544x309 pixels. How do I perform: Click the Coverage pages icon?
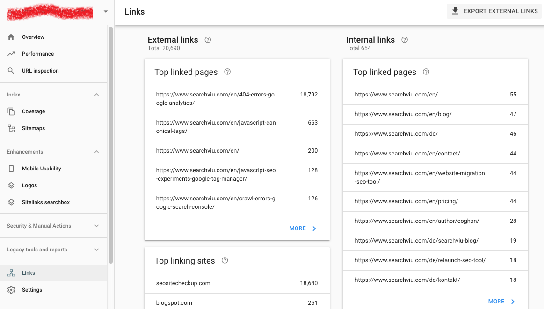tap(11, 111)
